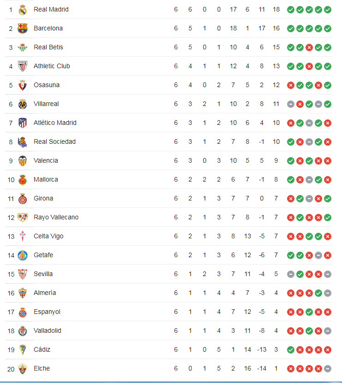The width and height of the screenshot is (342, 383).
Task: Click the Athletic Club crest icon
Action: click(x=23, y=66)
